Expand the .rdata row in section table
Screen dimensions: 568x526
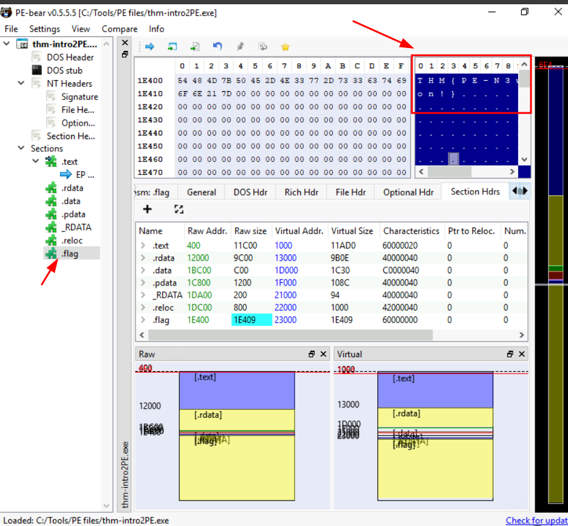[x=143, y=258]
